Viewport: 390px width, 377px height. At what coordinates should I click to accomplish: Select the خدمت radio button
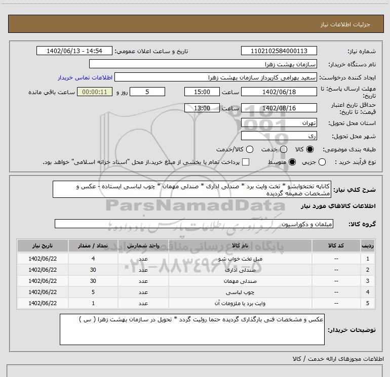284,149
